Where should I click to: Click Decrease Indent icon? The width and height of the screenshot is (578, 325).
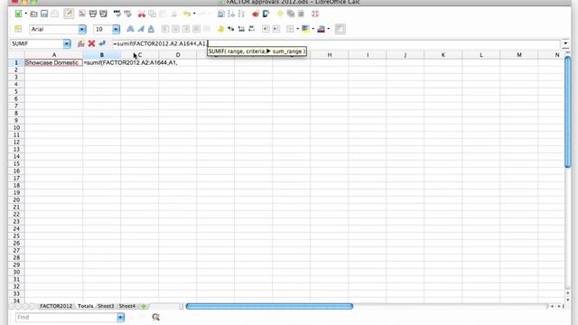tap(266, 29)
